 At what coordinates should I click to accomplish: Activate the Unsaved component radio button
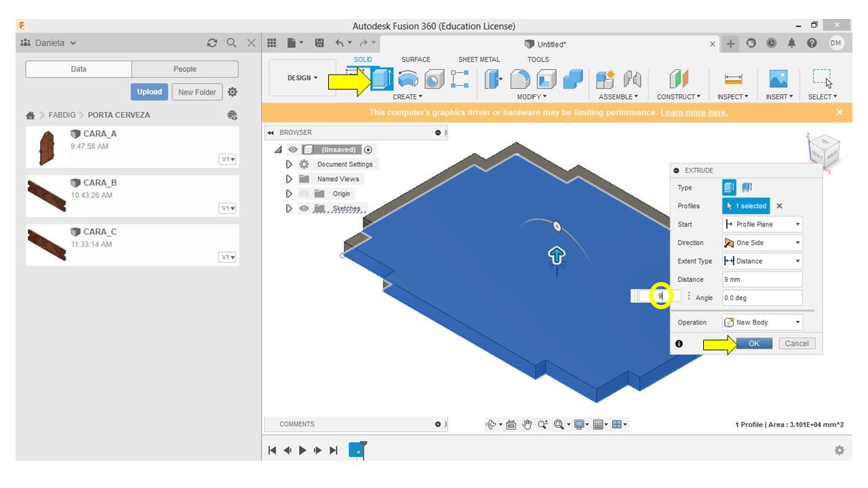[x=368, y=150]
